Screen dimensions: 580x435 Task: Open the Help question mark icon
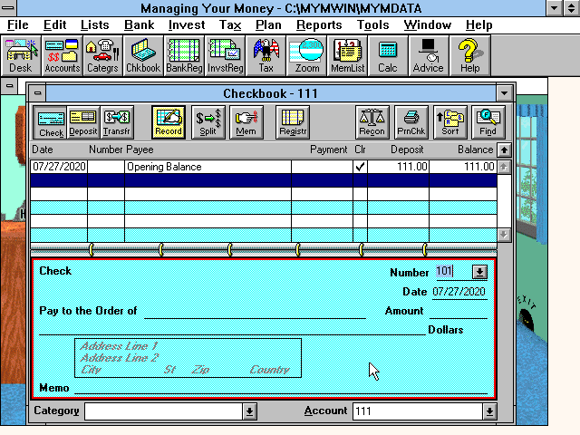pos(469,56)
